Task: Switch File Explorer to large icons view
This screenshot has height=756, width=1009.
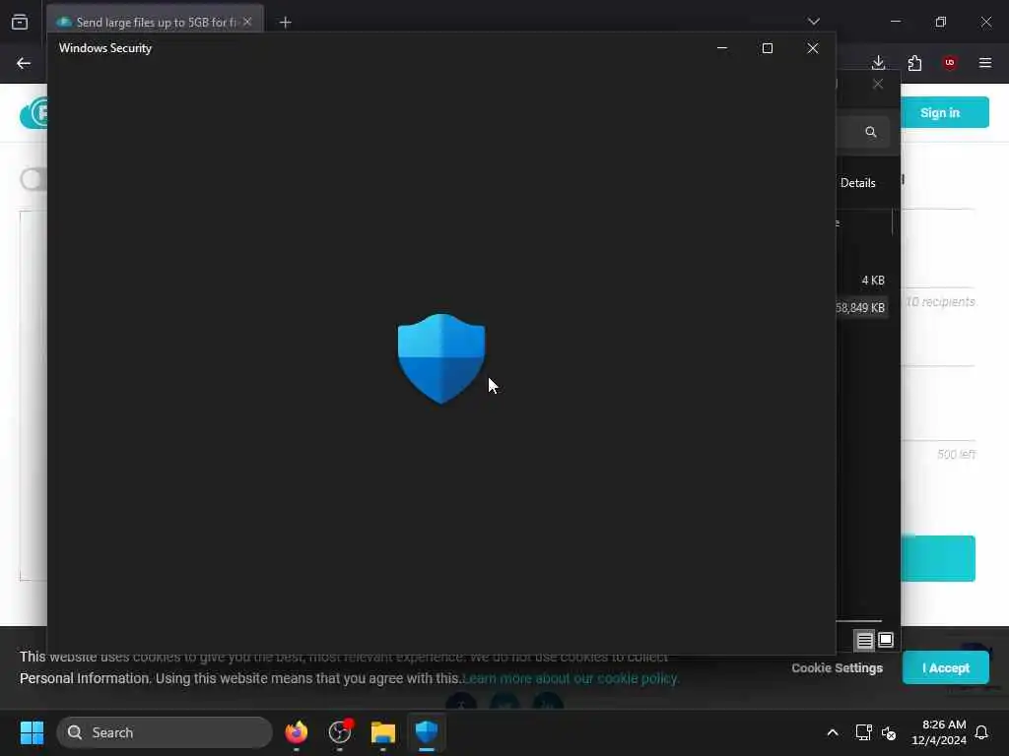Action: (886, 640)
